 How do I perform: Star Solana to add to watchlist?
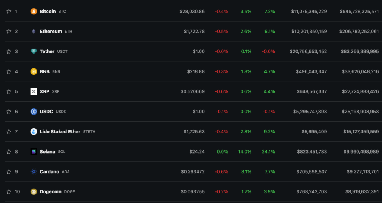[x=9, y=152]
